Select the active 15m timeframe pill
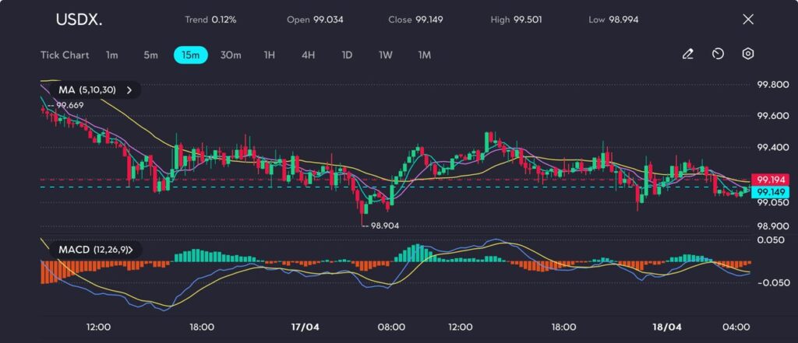Viewport: 798px width, 343px height. point(190,55)
